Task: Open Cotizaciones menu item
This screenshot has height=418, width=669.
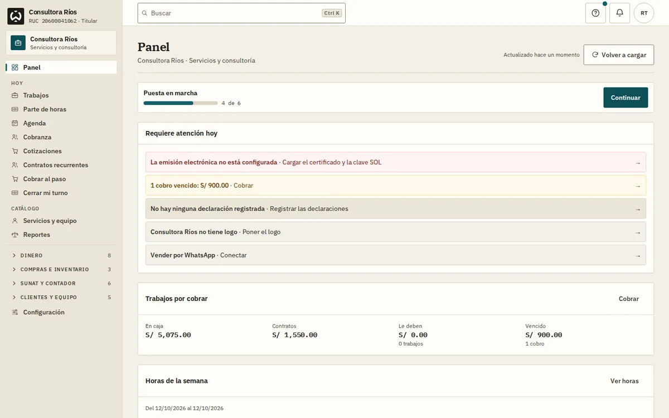Action: 61,151
